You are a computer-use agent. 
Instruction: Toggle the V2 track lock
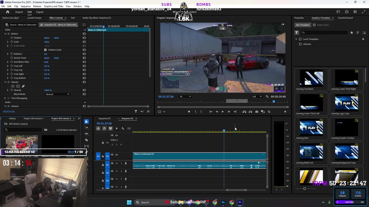pos(103,143)
